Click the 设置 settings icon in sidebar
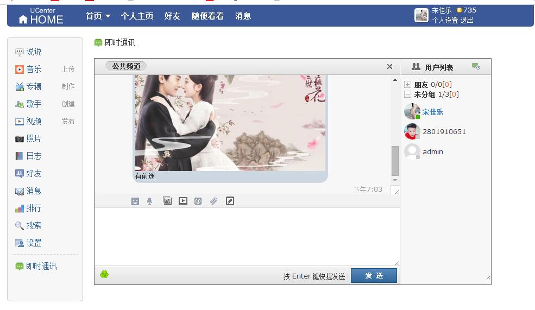The height and width of the screenshot is (310, 535). point(20,243)
